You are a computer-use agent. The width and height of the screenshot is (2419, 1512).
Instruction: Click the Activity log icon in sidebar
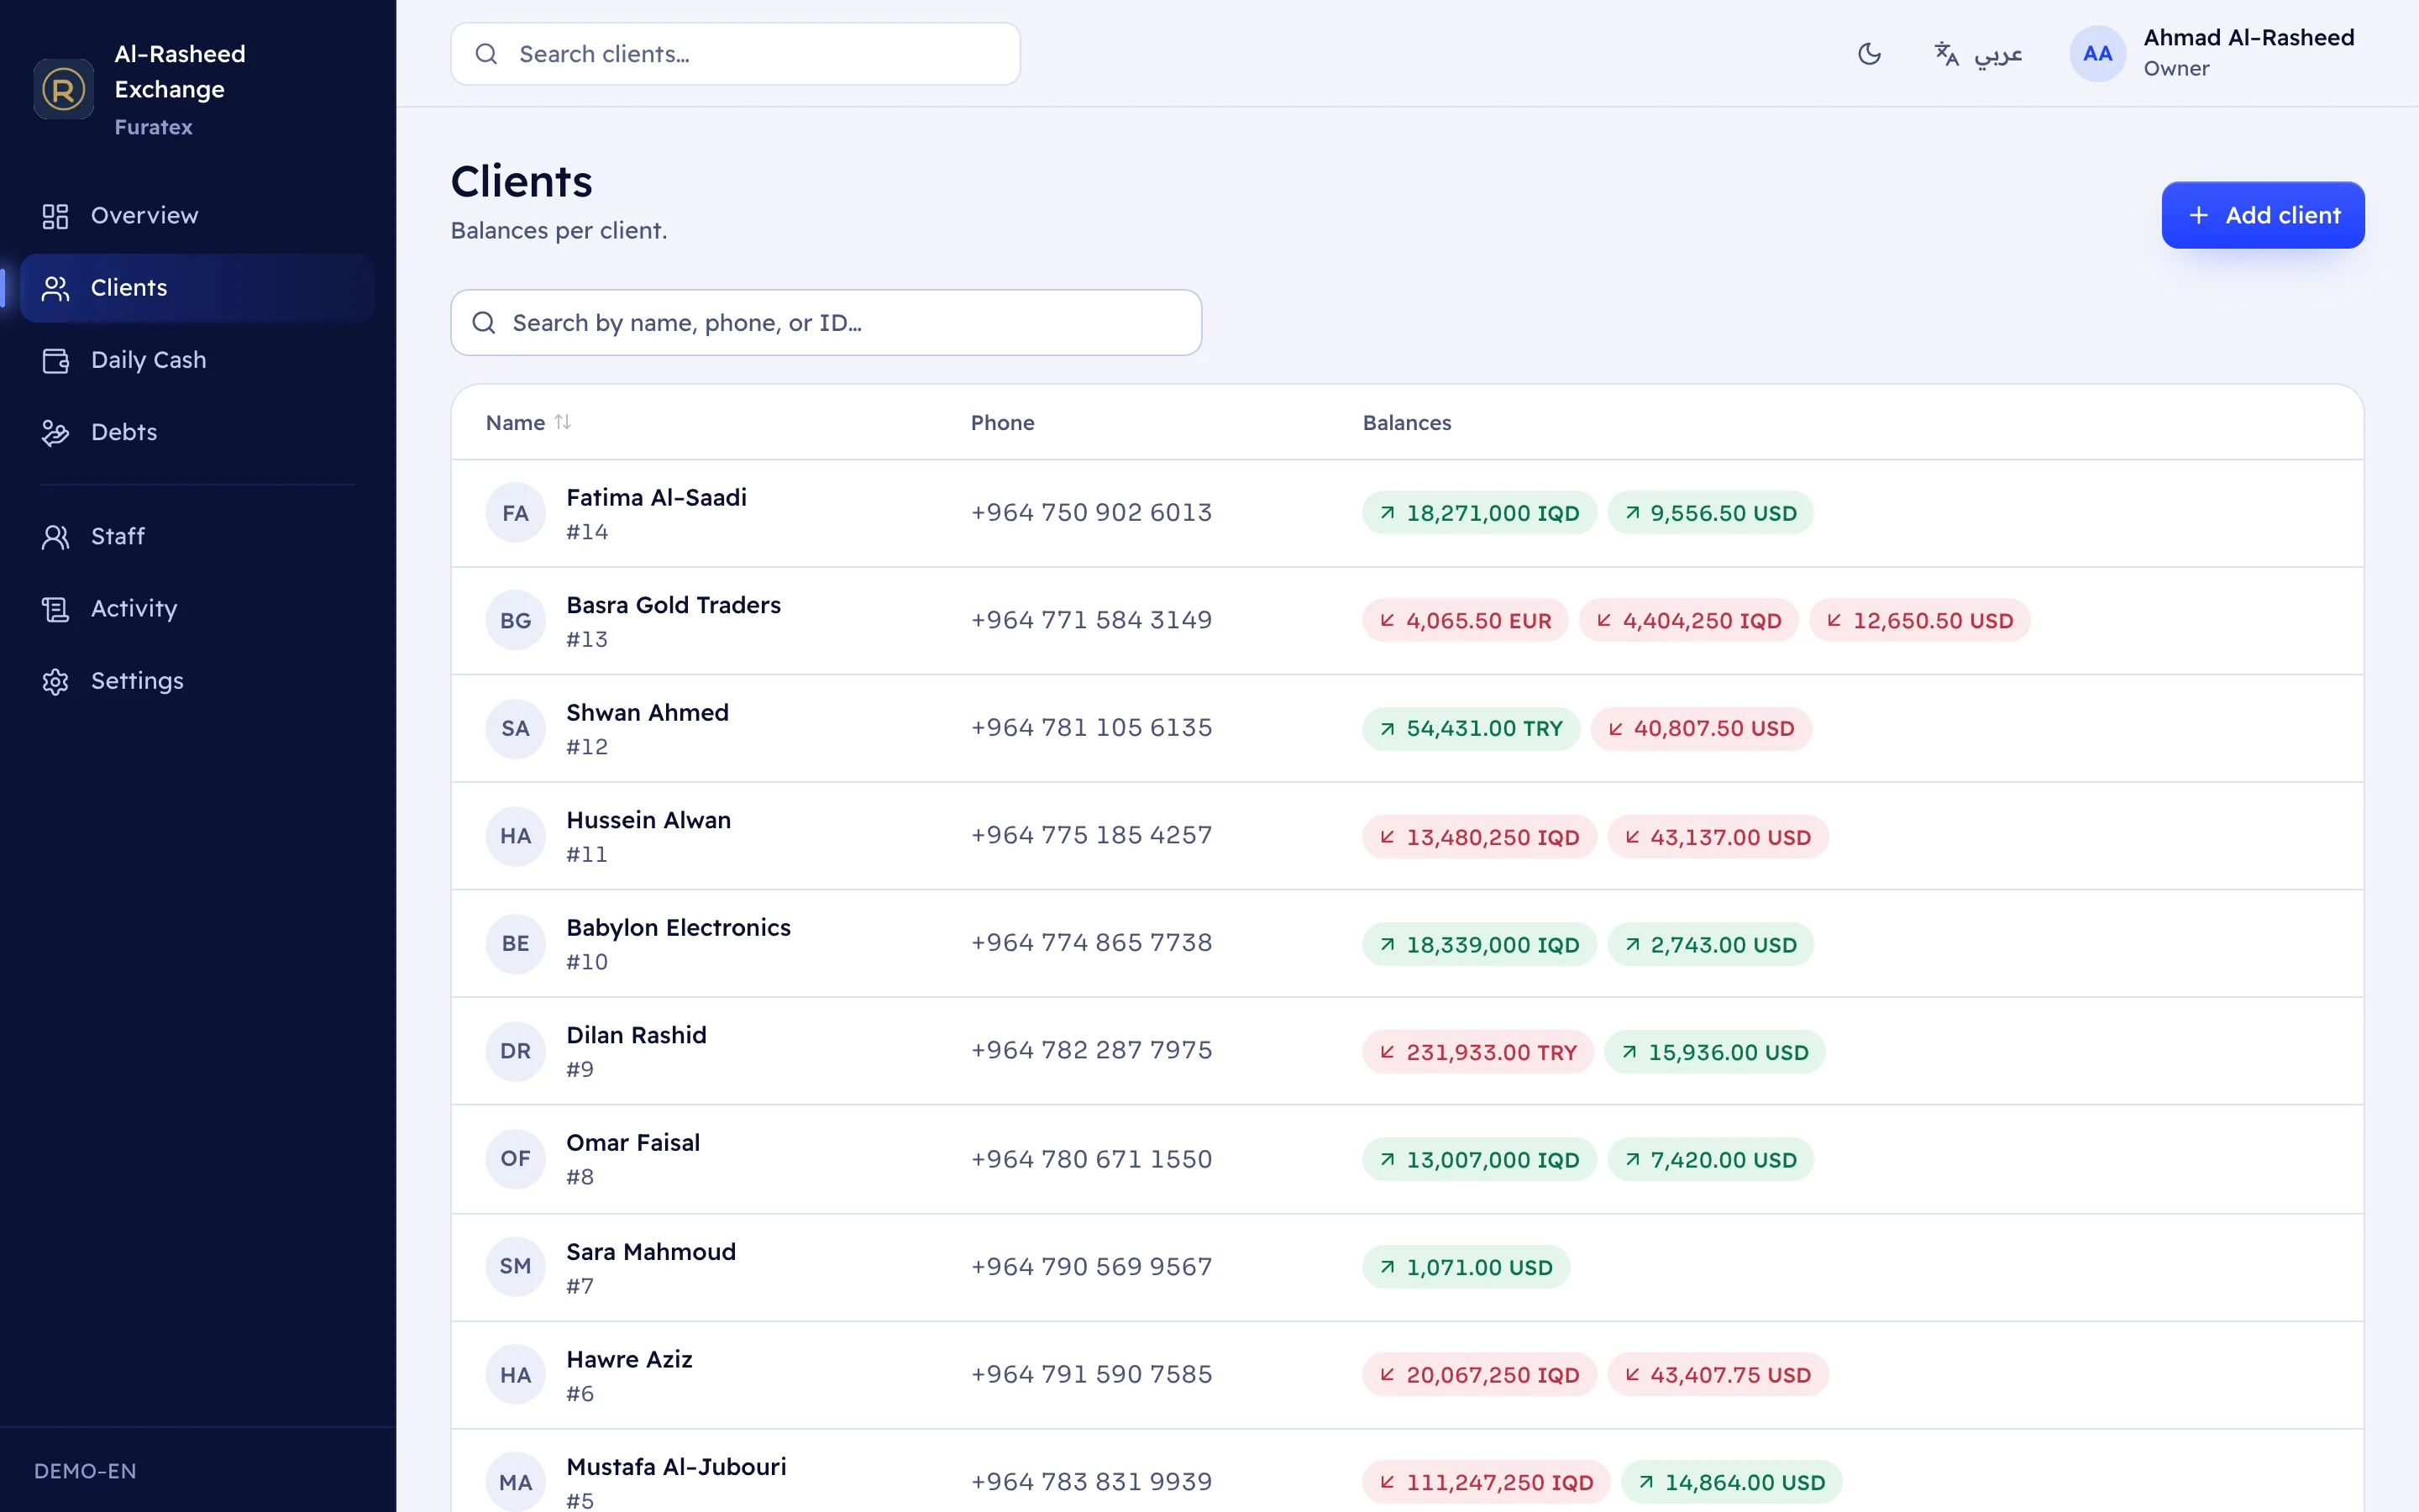55,609
